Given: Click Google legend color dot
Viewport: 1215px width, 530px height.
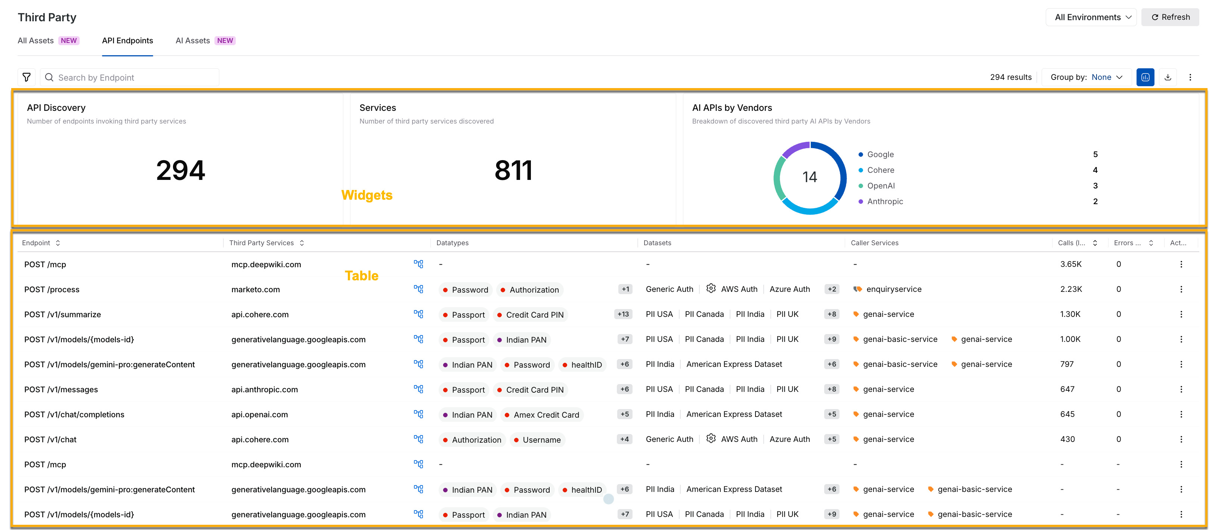Looking at the screenshot, I should click(860, 155).
